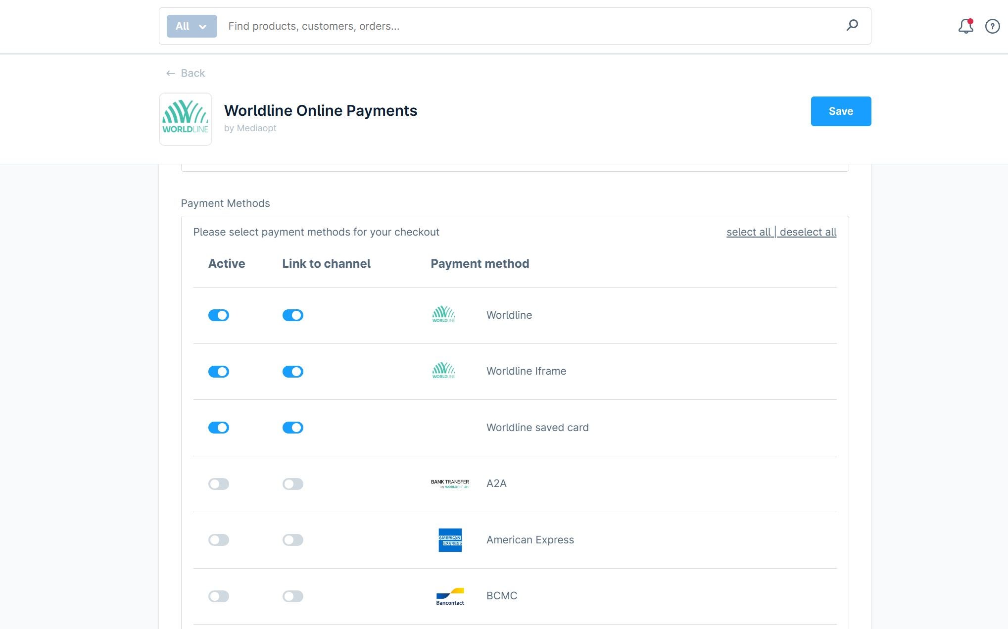Click the search magnifier icon
Screen dimensions: 1008x629
(x=852, y=25)
